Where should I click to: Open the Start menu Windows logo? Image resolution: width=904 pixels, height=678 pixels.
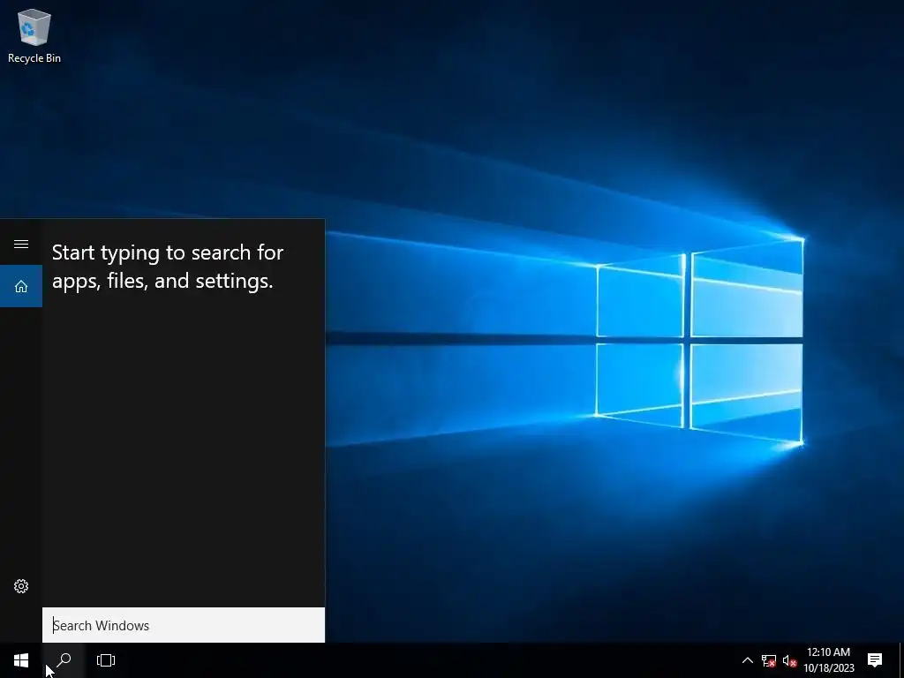pos(21,660)
